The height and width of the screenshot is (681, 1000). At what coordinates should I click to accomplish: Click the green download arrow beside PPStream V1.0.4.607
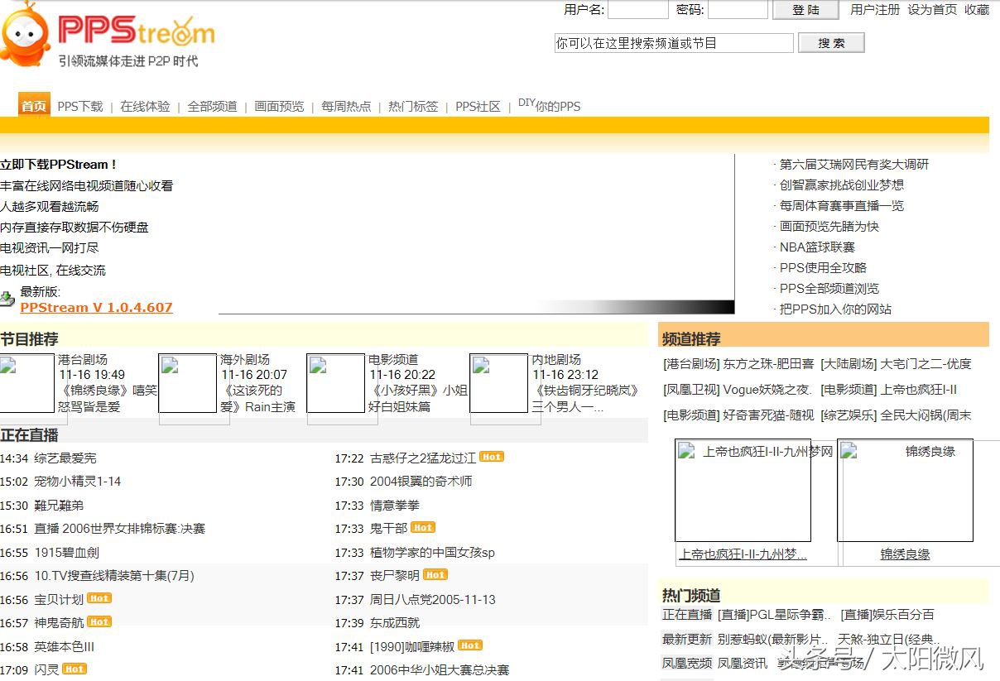tap(8, 300)
